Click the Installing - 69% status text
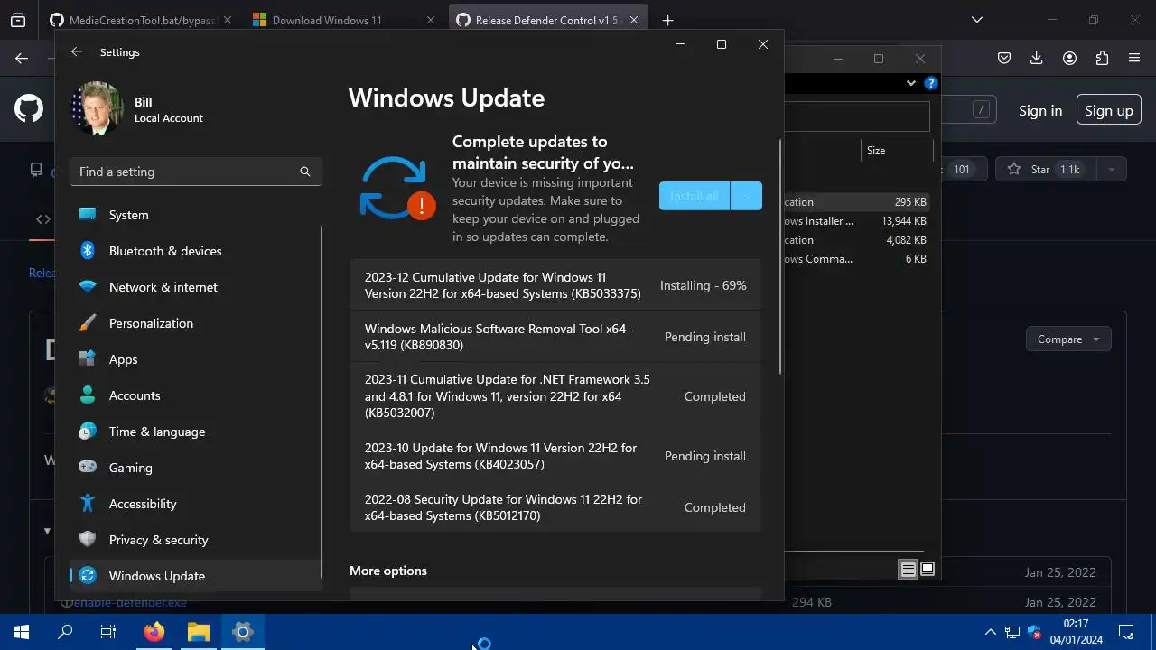The height and width of the screenshot is (650, 1156). tap(704, 285)
